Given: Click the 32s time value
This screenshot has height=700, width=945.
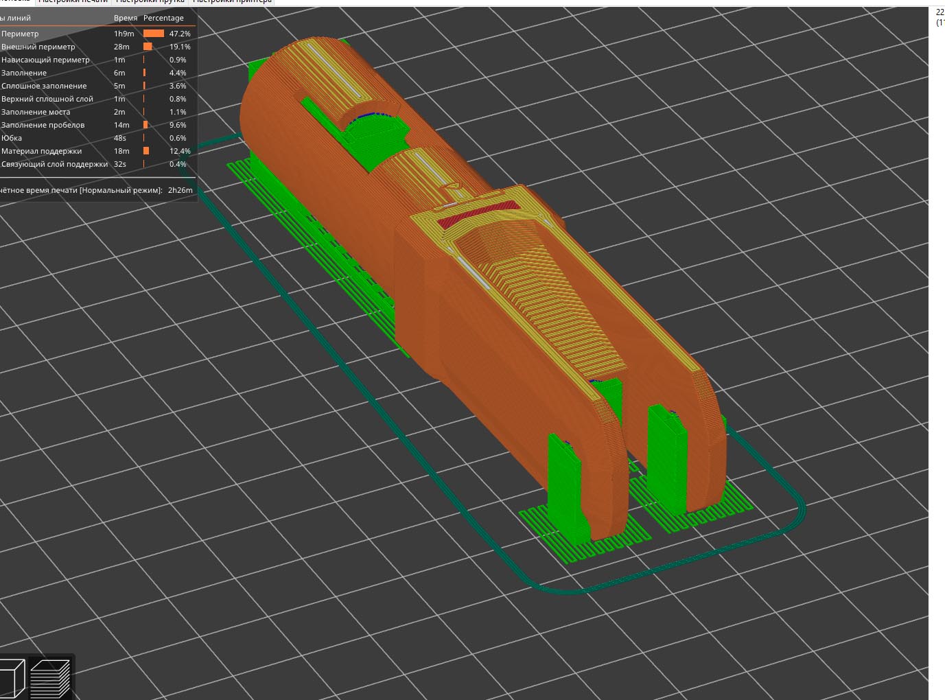Looking at the screenshot, I should (120, 164).
